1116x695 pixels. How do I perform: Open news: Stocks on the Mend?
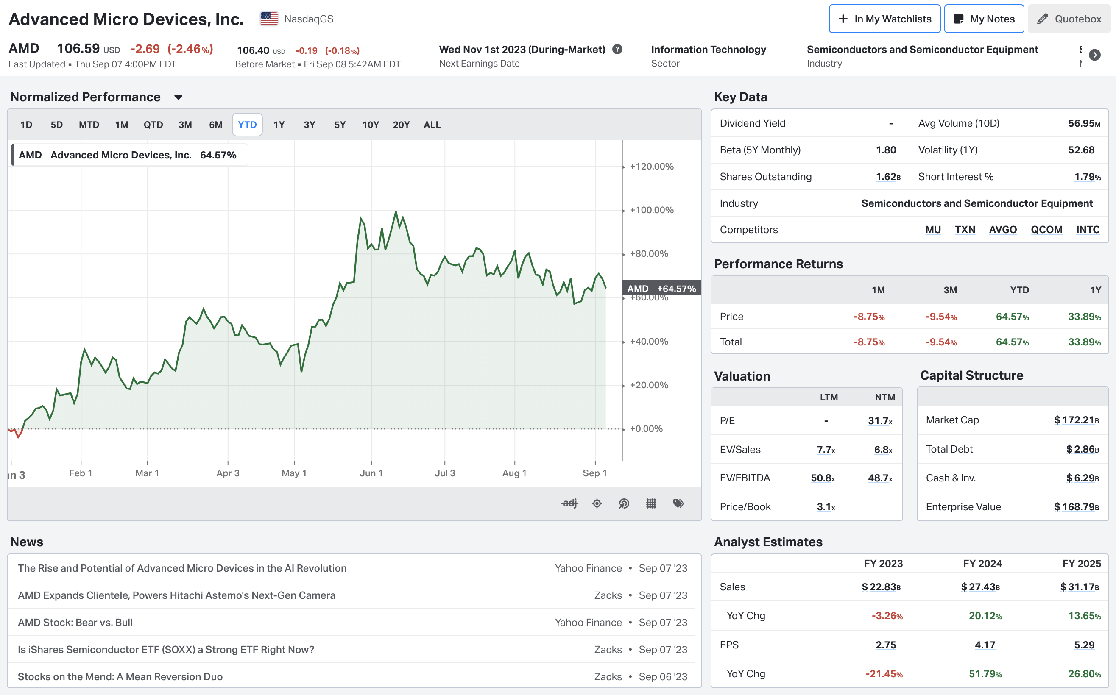[120, 677]
